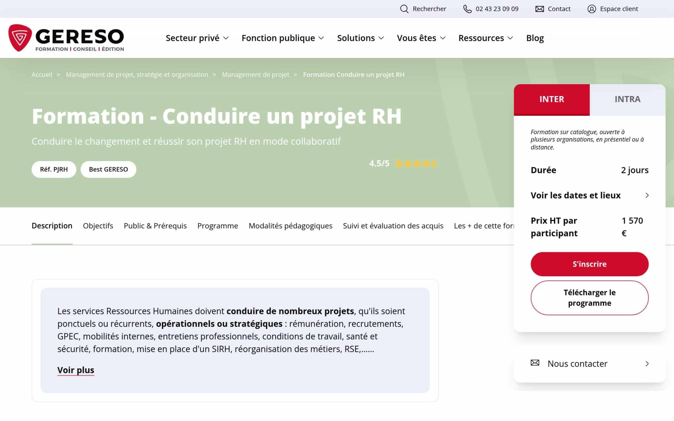Click Télécharger le programme button

[x=589, y=298]
